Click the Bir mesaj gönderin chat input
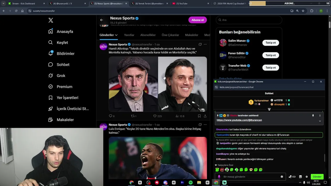The image size is (331, 186). pos(250,177)
